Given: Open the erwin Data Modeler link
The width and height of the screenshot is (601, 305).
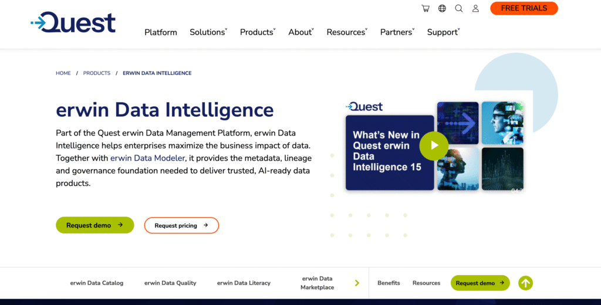Looking at the screenshot, I should pos(147,158).
